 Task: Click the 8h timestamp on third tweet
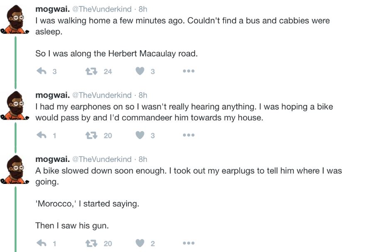pyautogui.click(x=143, y=159)
